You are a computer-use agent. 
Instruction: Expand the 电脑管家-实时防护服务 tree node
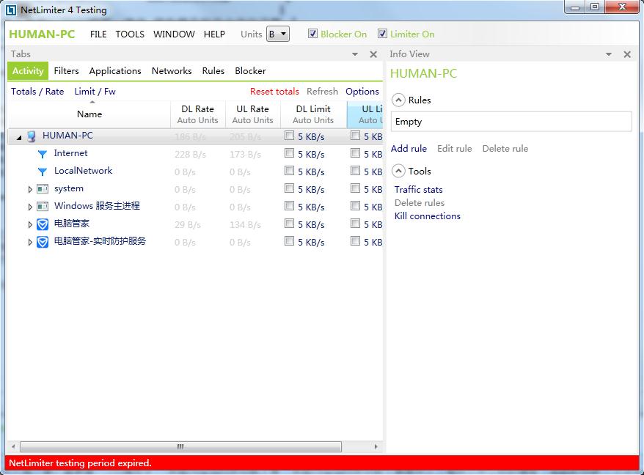(x=30, y=242)
